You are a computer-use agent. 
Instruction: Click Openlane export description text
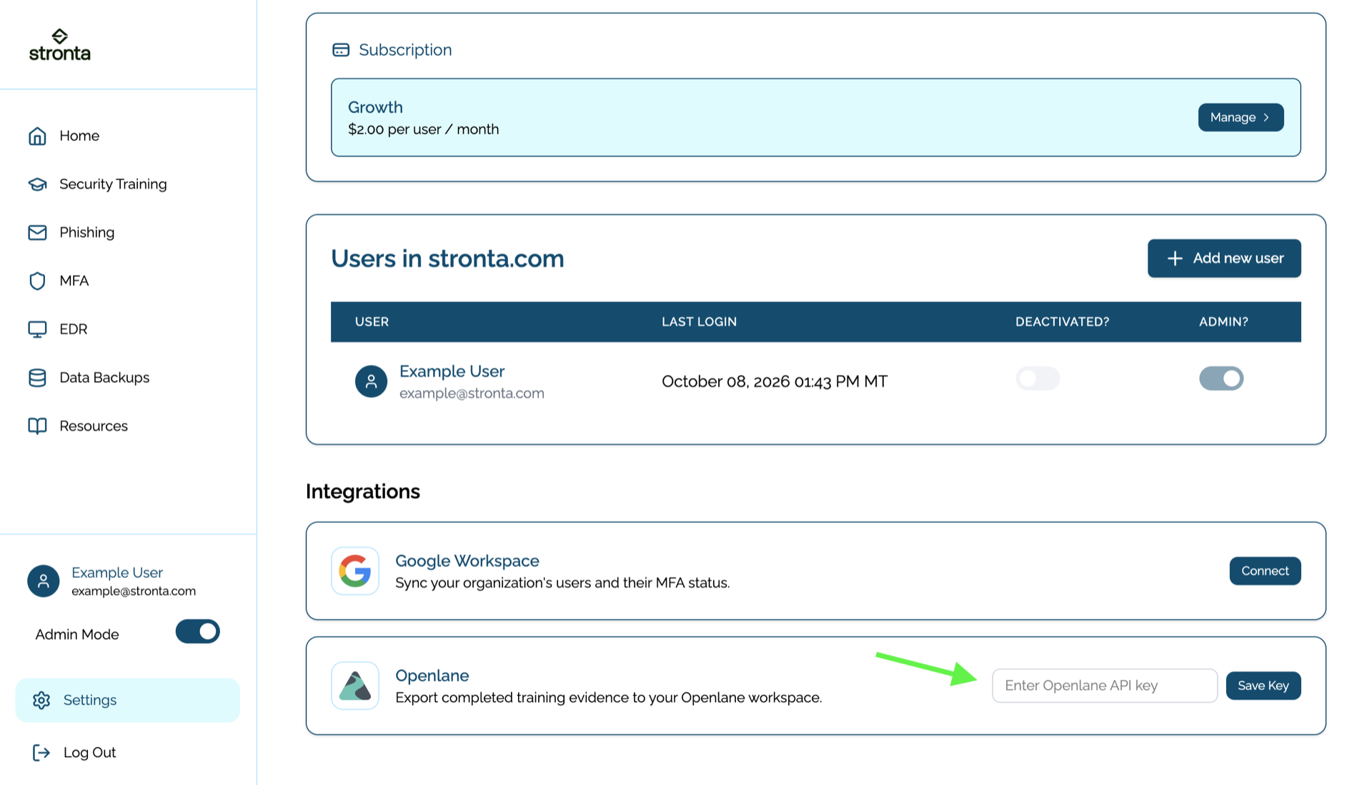(608, 698)
